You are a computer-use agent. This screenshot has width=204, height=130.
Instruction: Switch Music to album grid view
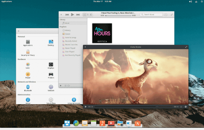(85, 15)
